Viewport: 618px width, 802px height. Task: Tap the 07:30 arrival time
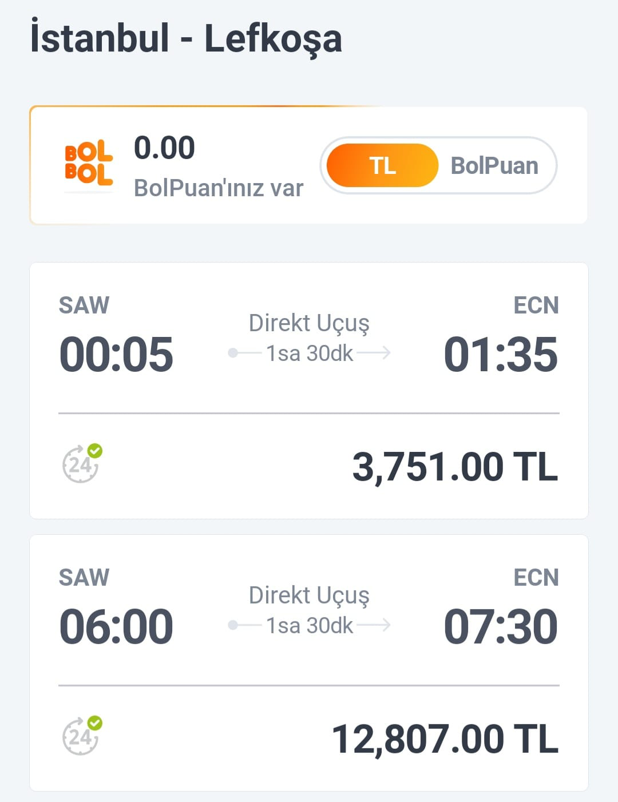(x=501, y=627)
